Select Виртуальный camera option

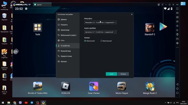(x=106, y=41)
